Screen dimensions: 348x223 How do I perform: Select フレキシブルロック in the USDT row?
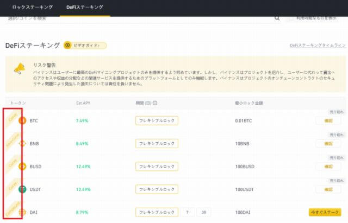(x=157, y=189)
